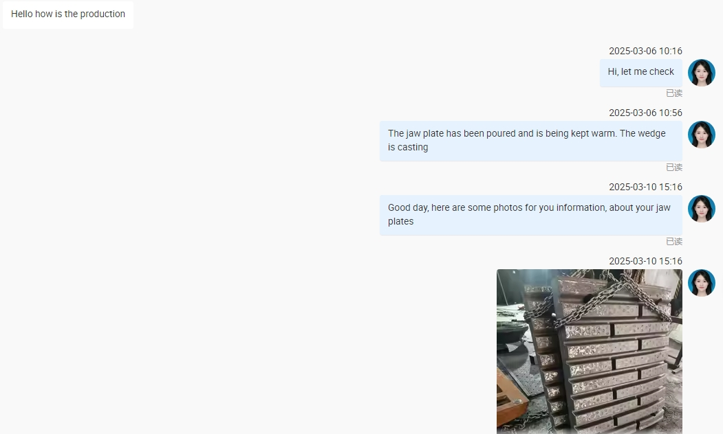Click the 2025-03-06 10:56 timestamp
723x434 pixels.
645,113
